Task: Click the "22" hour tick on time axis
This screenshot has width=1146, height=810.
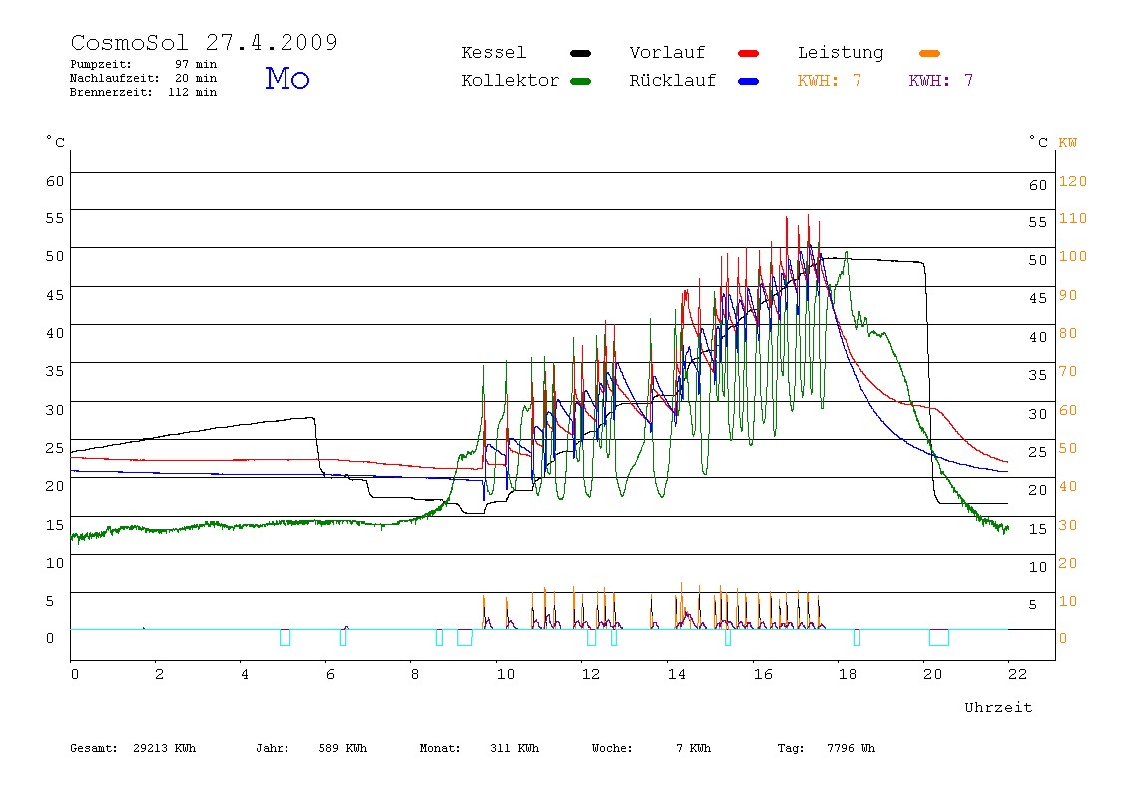Action: click(x=1017, y=674)
